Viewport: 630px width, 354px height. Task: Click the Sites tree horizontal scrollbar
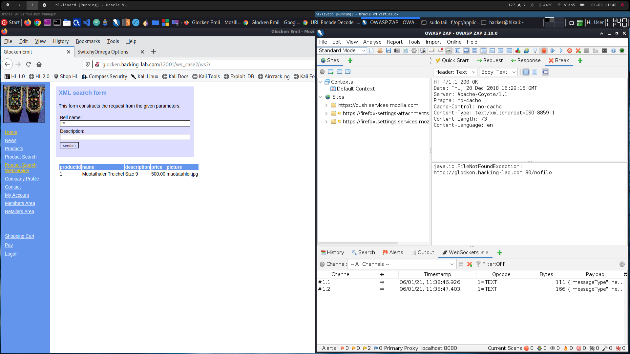(358, 243)
